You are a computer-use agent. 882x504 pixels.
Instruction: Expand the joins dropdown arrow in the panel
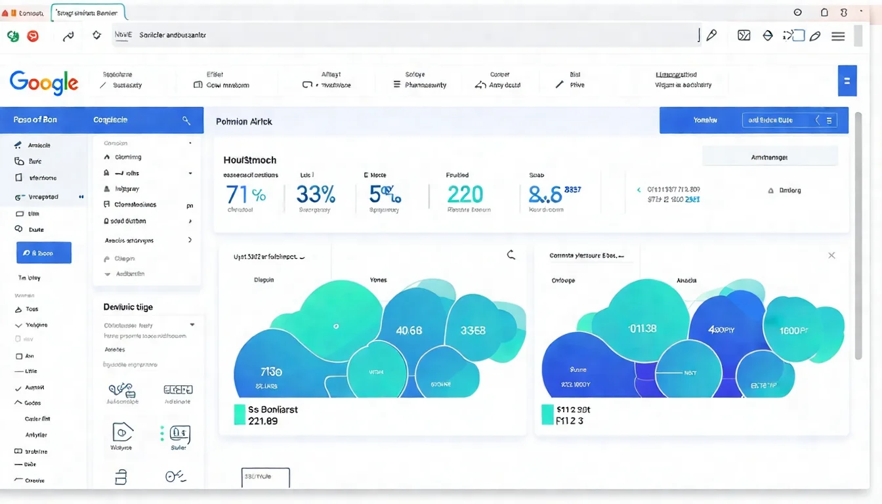[x=190, y=173]
